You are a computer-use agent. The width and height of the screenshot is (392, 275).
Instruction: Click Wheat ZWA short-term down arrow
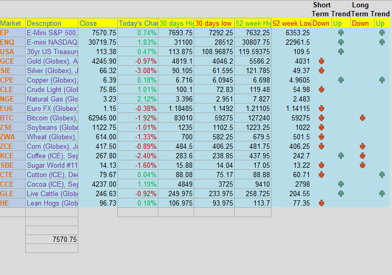[321, 137]
